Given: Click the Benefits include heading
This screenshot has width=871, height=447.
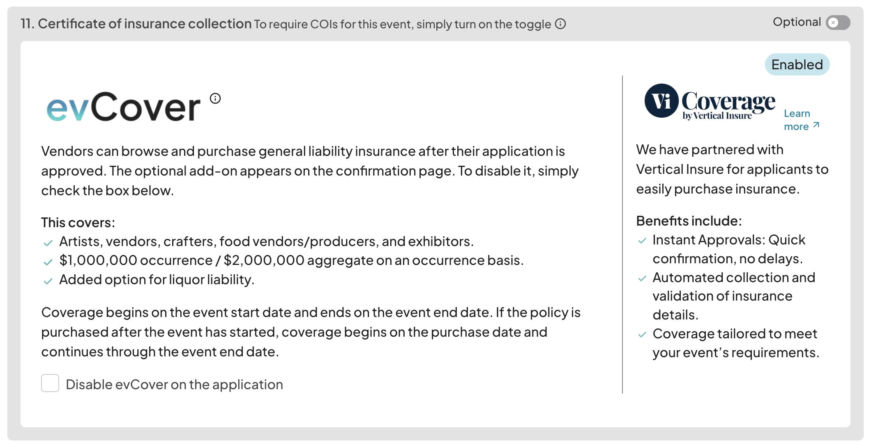Looking at the screenshot, I should [x=689, y=221].
